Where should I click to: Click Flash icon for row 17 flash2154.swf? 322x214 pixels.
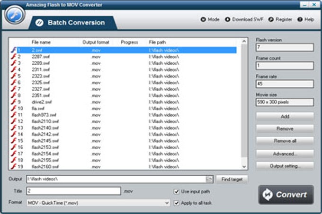14,154
